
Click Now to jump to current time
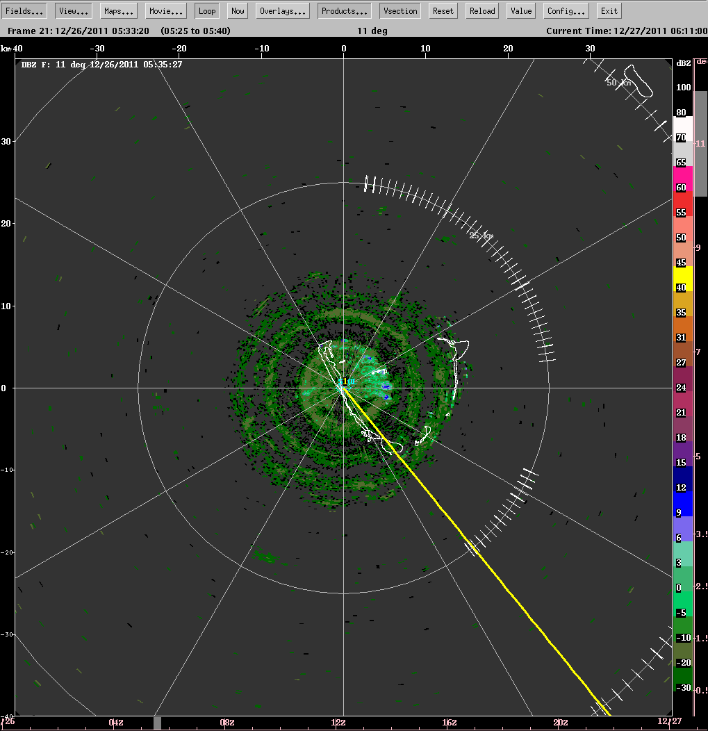(237, 10)
